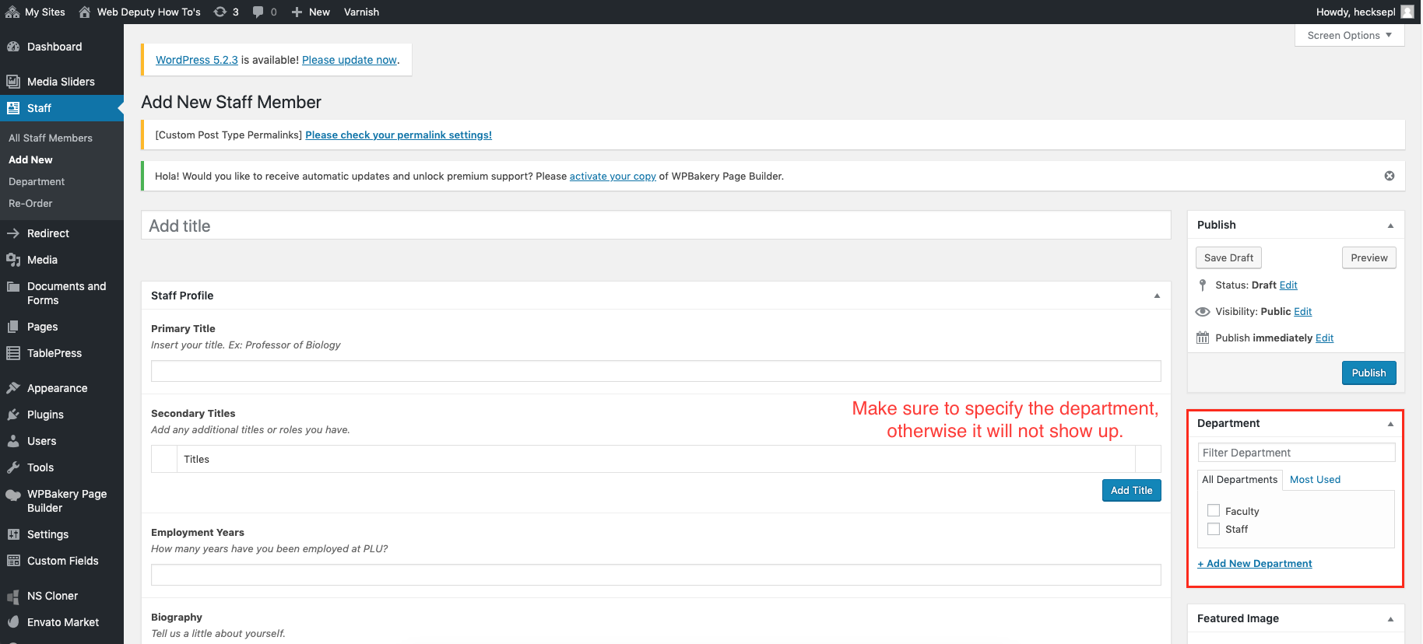
Task: Click the Dashboard gauge icon
Action: [x=13, y=47]
